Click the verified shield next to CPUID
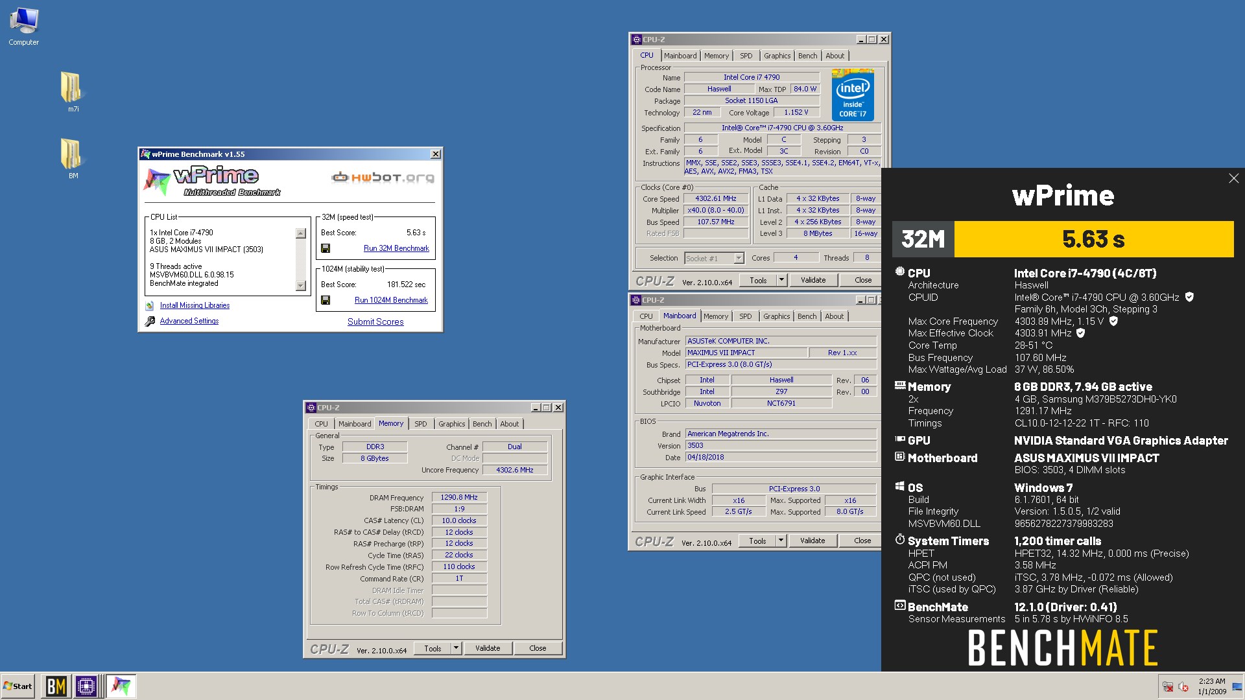 pyautogui.click(x=1189, y=297)
